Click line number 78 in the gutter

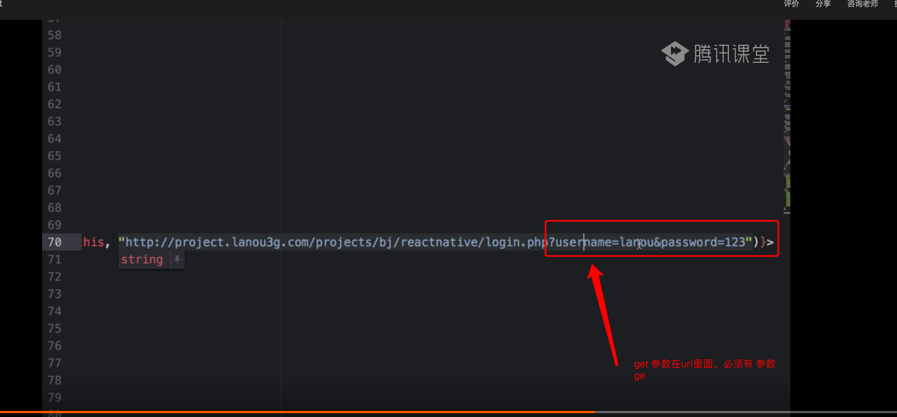click(x=55, y=380)
